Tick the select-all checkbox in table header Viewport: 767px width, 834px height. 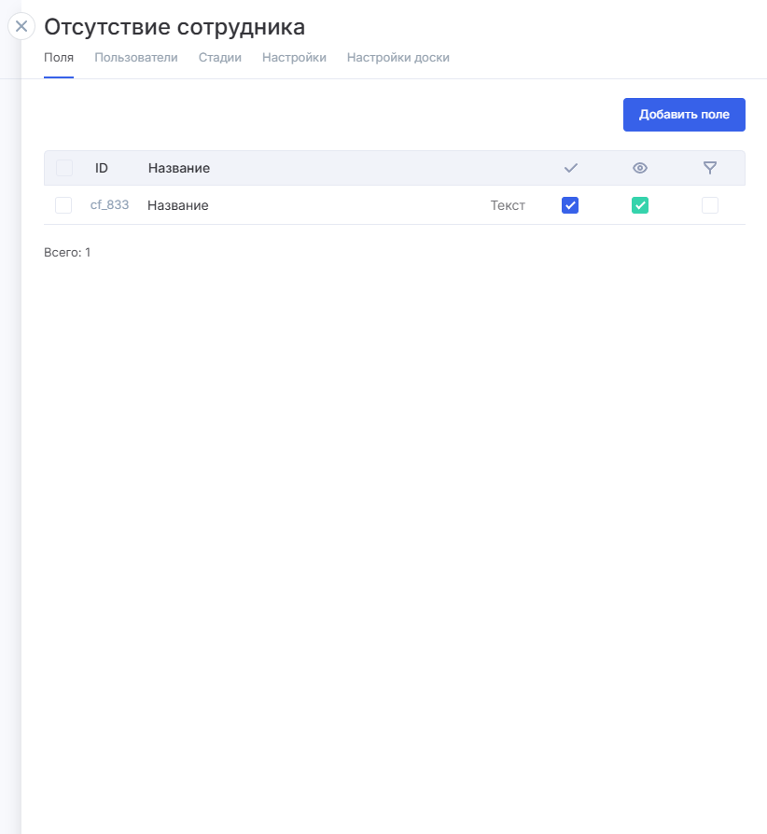[64, 168]
